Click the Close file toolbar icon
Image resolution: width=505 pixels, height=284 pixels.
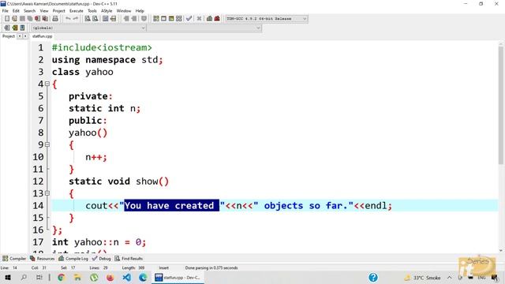click(37, 19)
